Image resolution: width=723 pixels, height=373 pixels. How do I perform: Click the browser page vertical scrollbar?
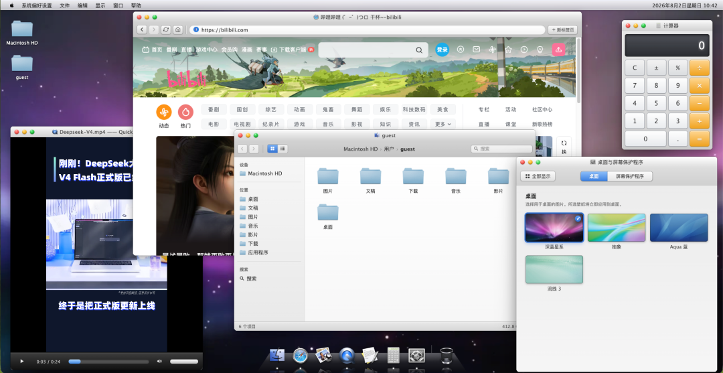click(578, 69)
